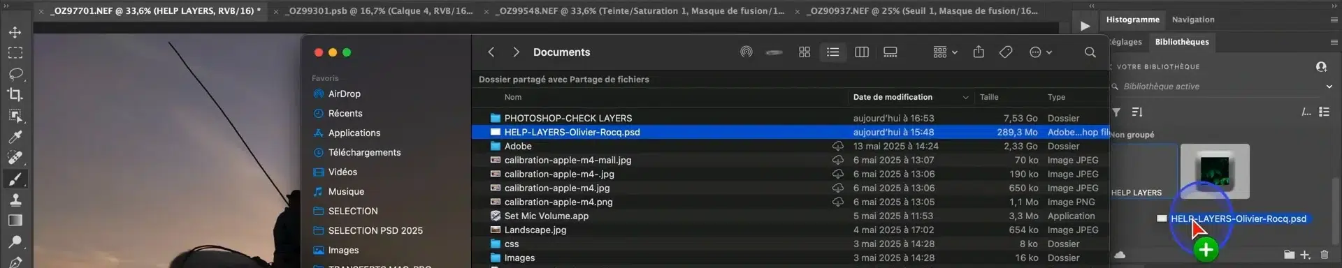Image resolution: width=1342 pixels, height=268 pixels.
Task: Switch Finder to list view
Action: pos(832,52)
